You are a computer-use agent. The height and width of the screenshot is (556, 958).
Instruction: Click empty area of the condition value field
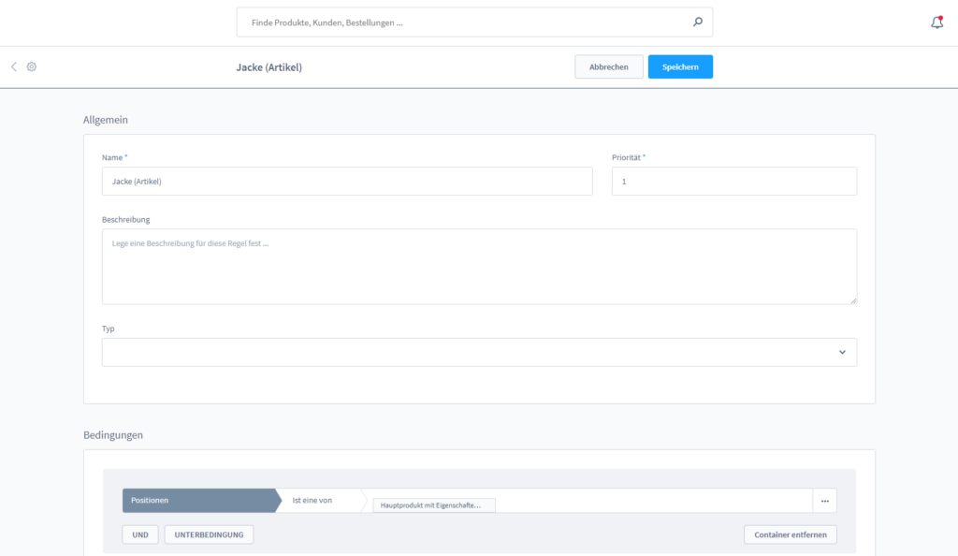pyautogui.click(x=655, y=501)
